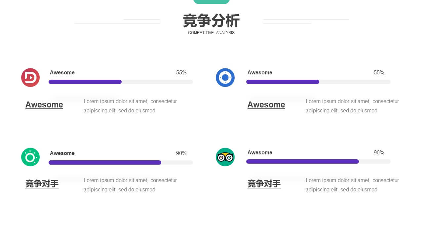Open the underlined Awesome link under blue icon block
This screenshot has height=238, width=423.
(x=266, y=105)
